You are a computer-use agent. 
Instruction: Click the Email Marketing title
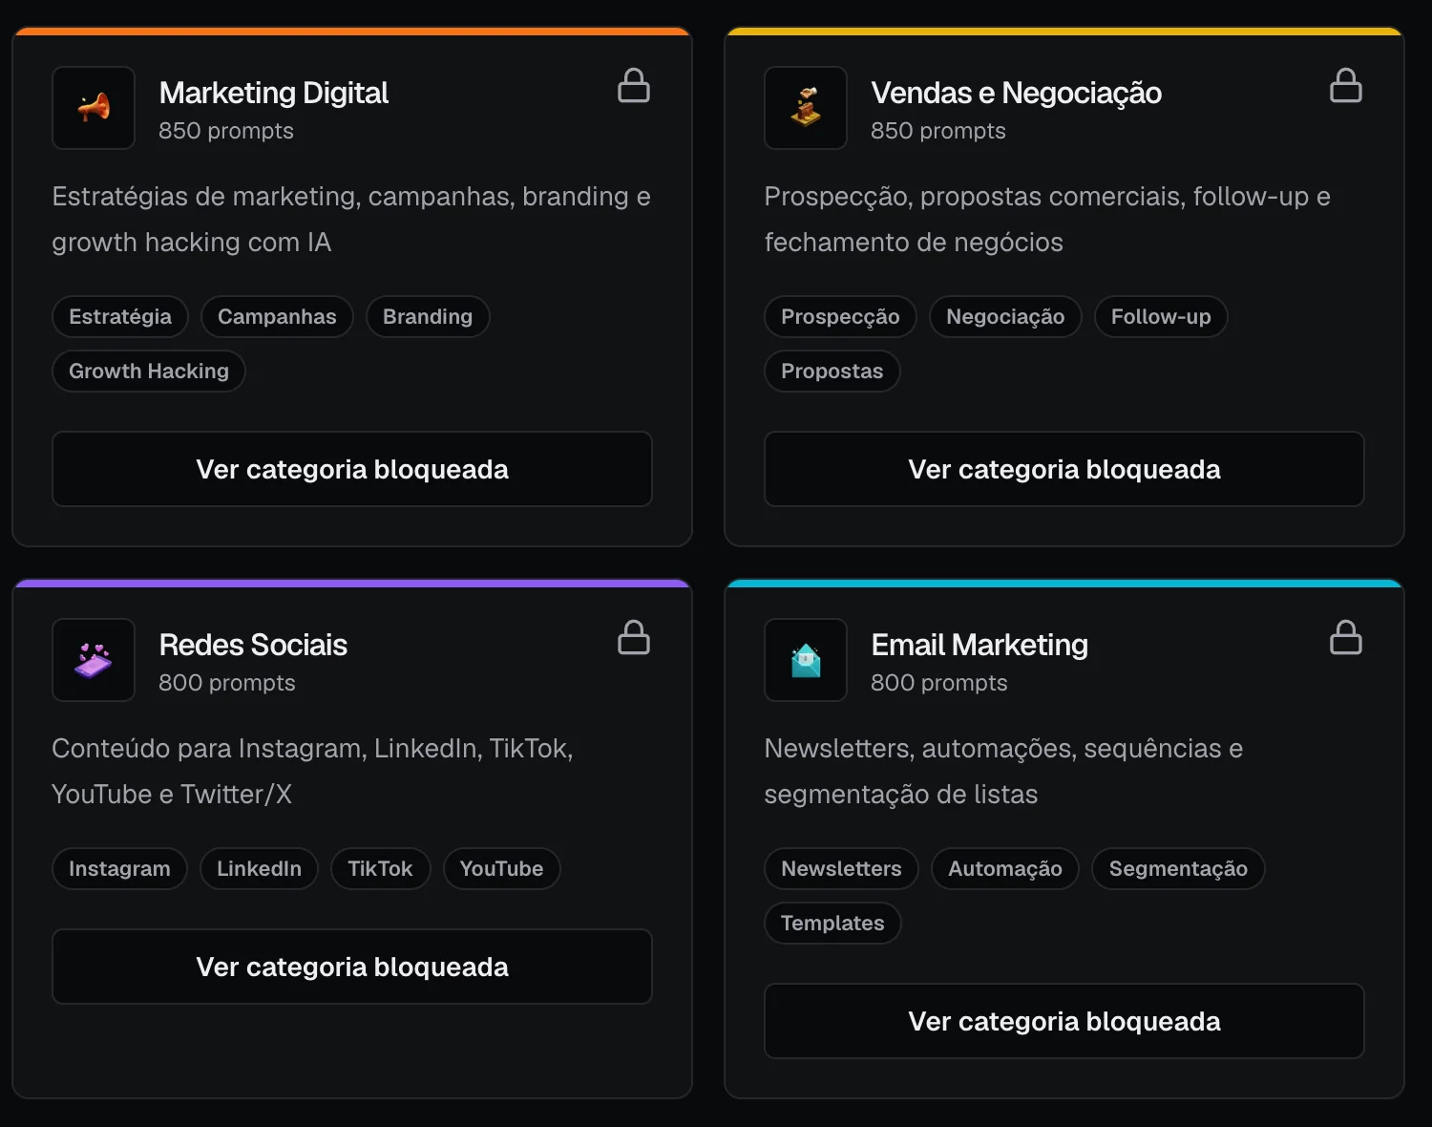point(979,645)
